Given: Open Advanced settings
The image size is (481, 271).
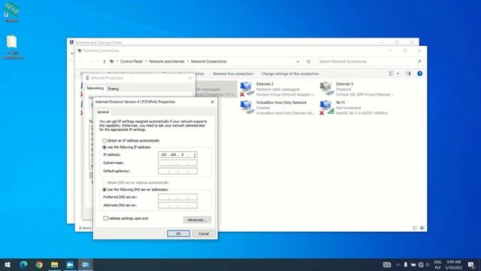Looking at the screenshot, I should click(x=197, y=220).
